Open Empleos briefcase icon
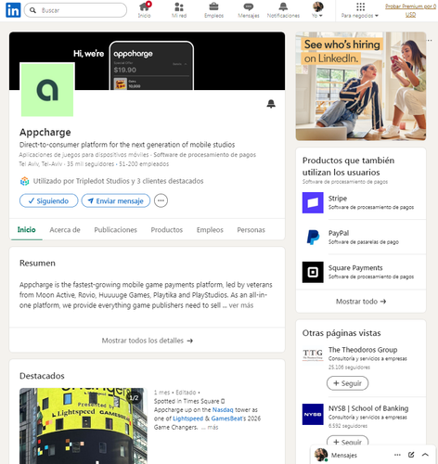Image resolution: width=438 pixels, height=464 pixels. pos(213,10)
